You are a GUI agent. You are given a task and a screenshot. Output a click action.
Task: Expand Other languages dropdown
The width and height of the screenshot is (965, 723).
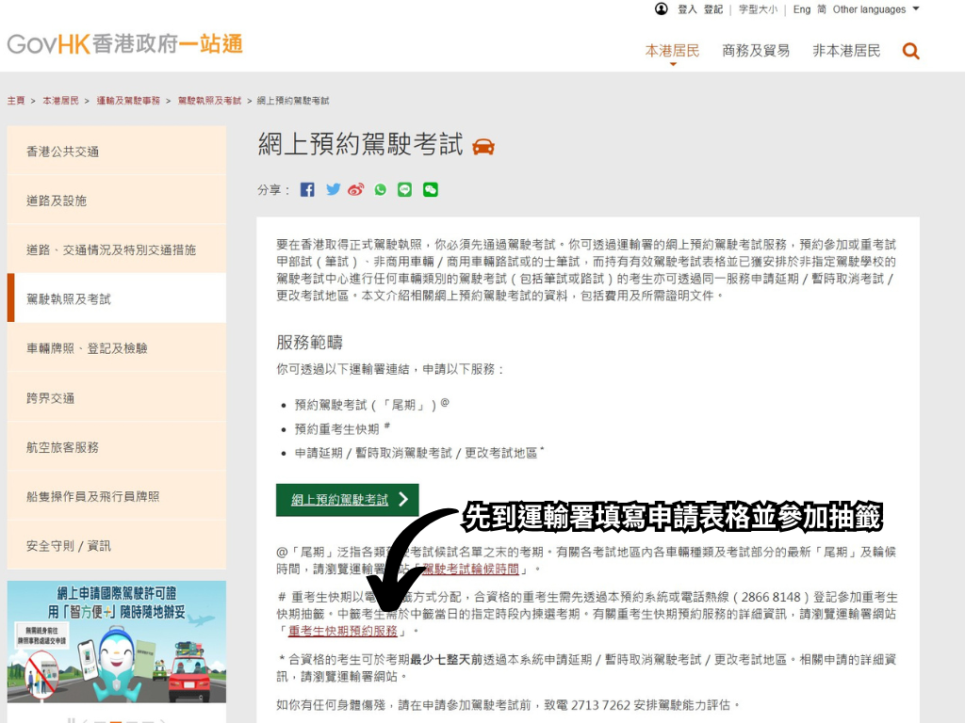(875, 9)
